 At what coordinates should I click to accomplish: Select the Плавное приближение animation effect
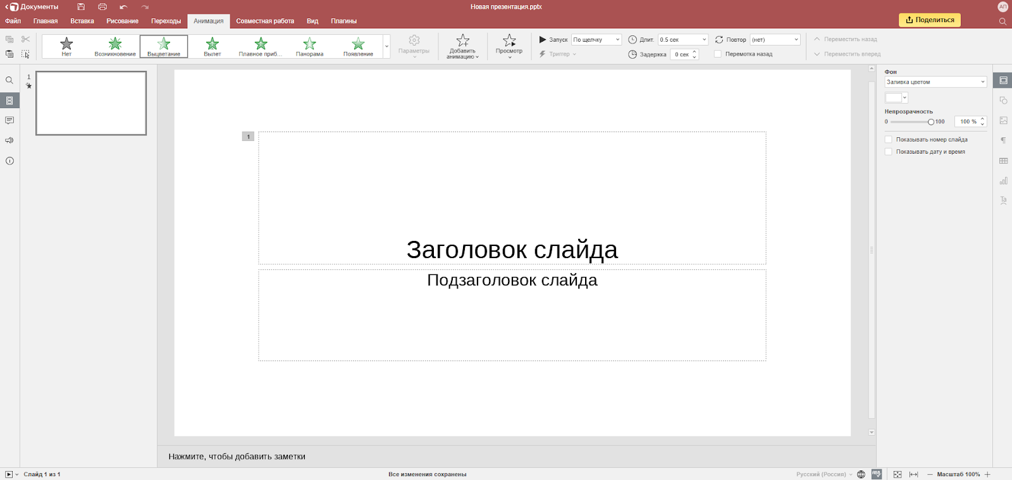[261, 46]
